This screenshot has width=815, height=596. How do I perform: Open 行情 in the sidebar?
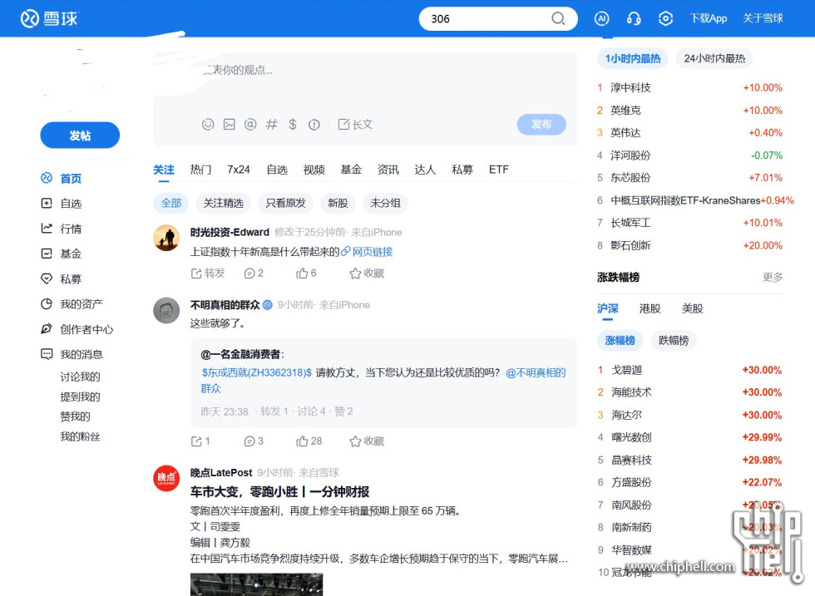(62, 229)
